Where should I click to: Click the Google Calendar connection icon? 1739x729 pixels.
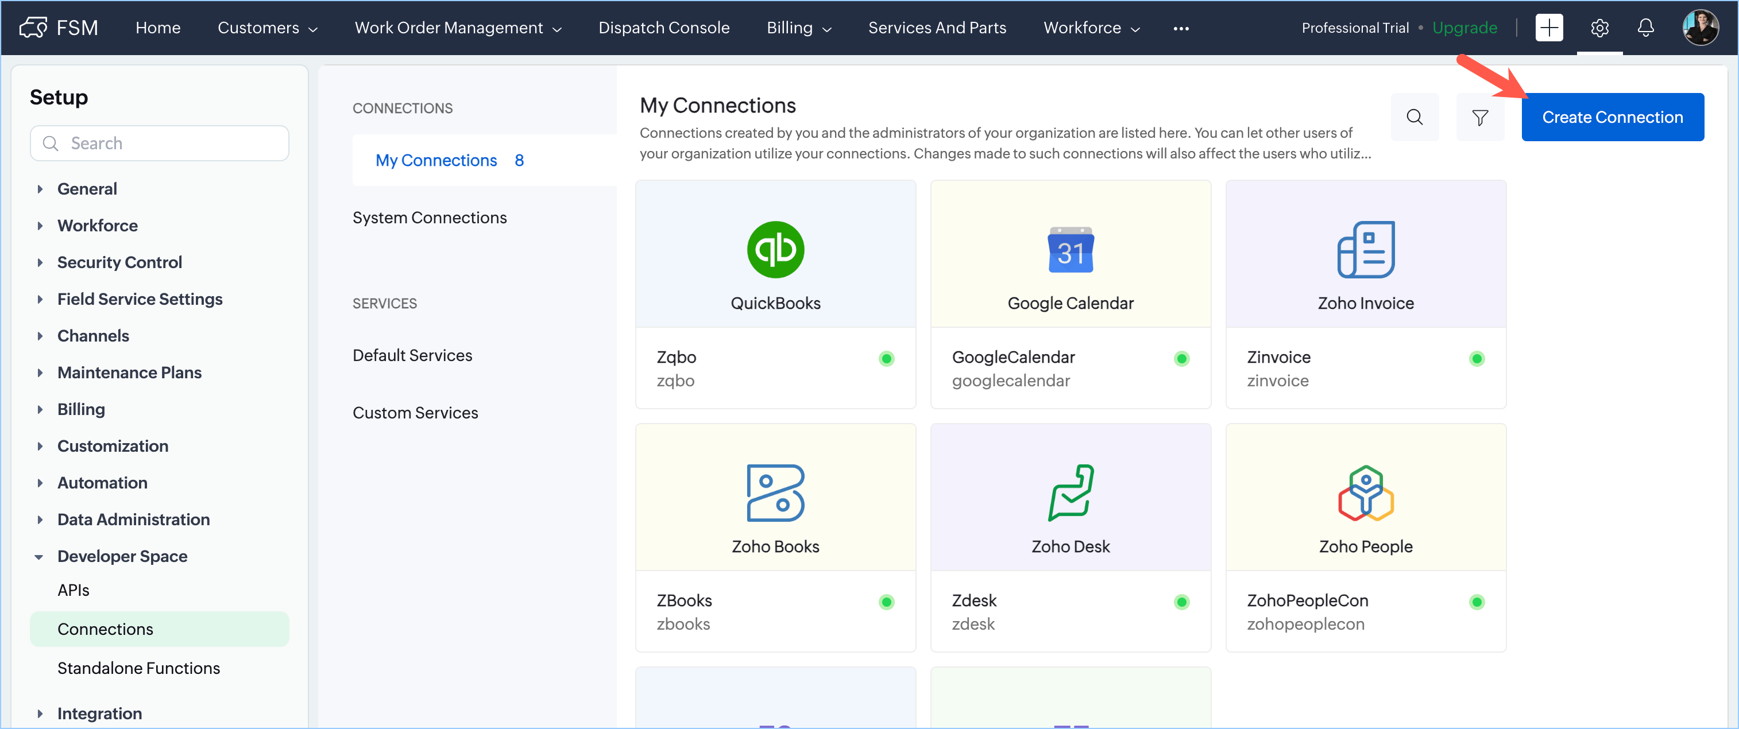pyautogui.click(x=1070, y=250)
